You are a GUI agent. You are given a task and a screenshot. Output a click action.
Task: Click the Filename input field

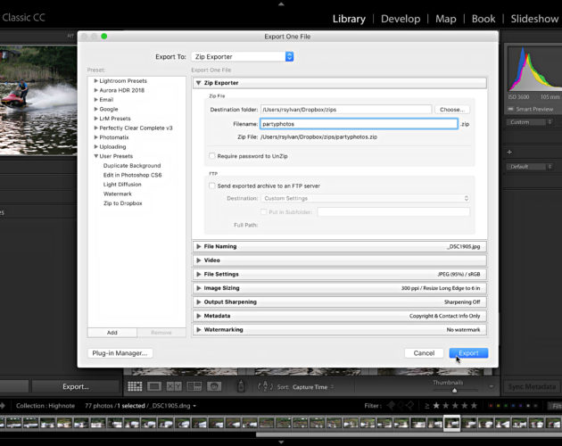pos(359,124)
